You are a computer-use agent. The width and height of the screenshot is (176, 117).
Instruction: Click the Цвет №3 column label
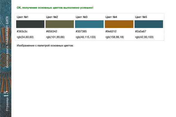coord(82,17)
